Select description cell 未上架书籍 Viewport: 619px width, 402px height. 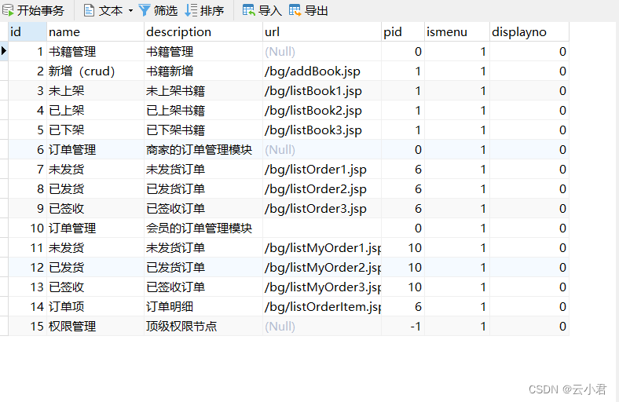point(203,91)
